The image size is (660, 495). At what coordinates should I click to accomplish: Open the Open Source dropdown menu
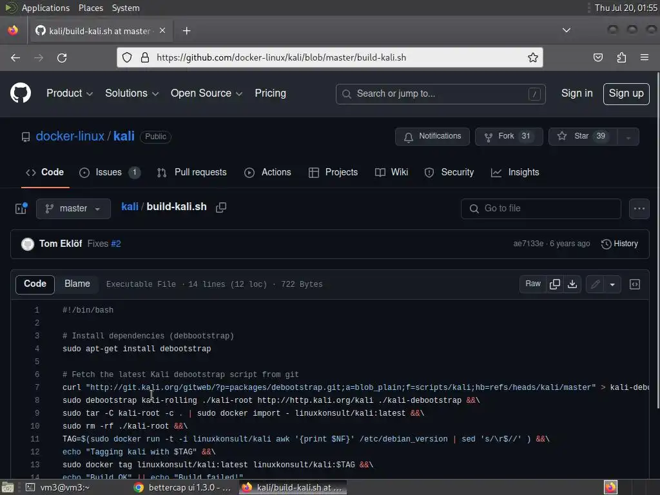(206, 93)
